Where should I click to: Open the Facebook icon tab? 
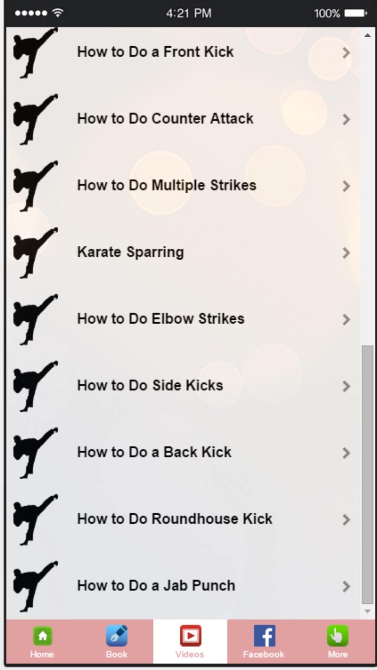pyautogui.click(x=264, y=636)
